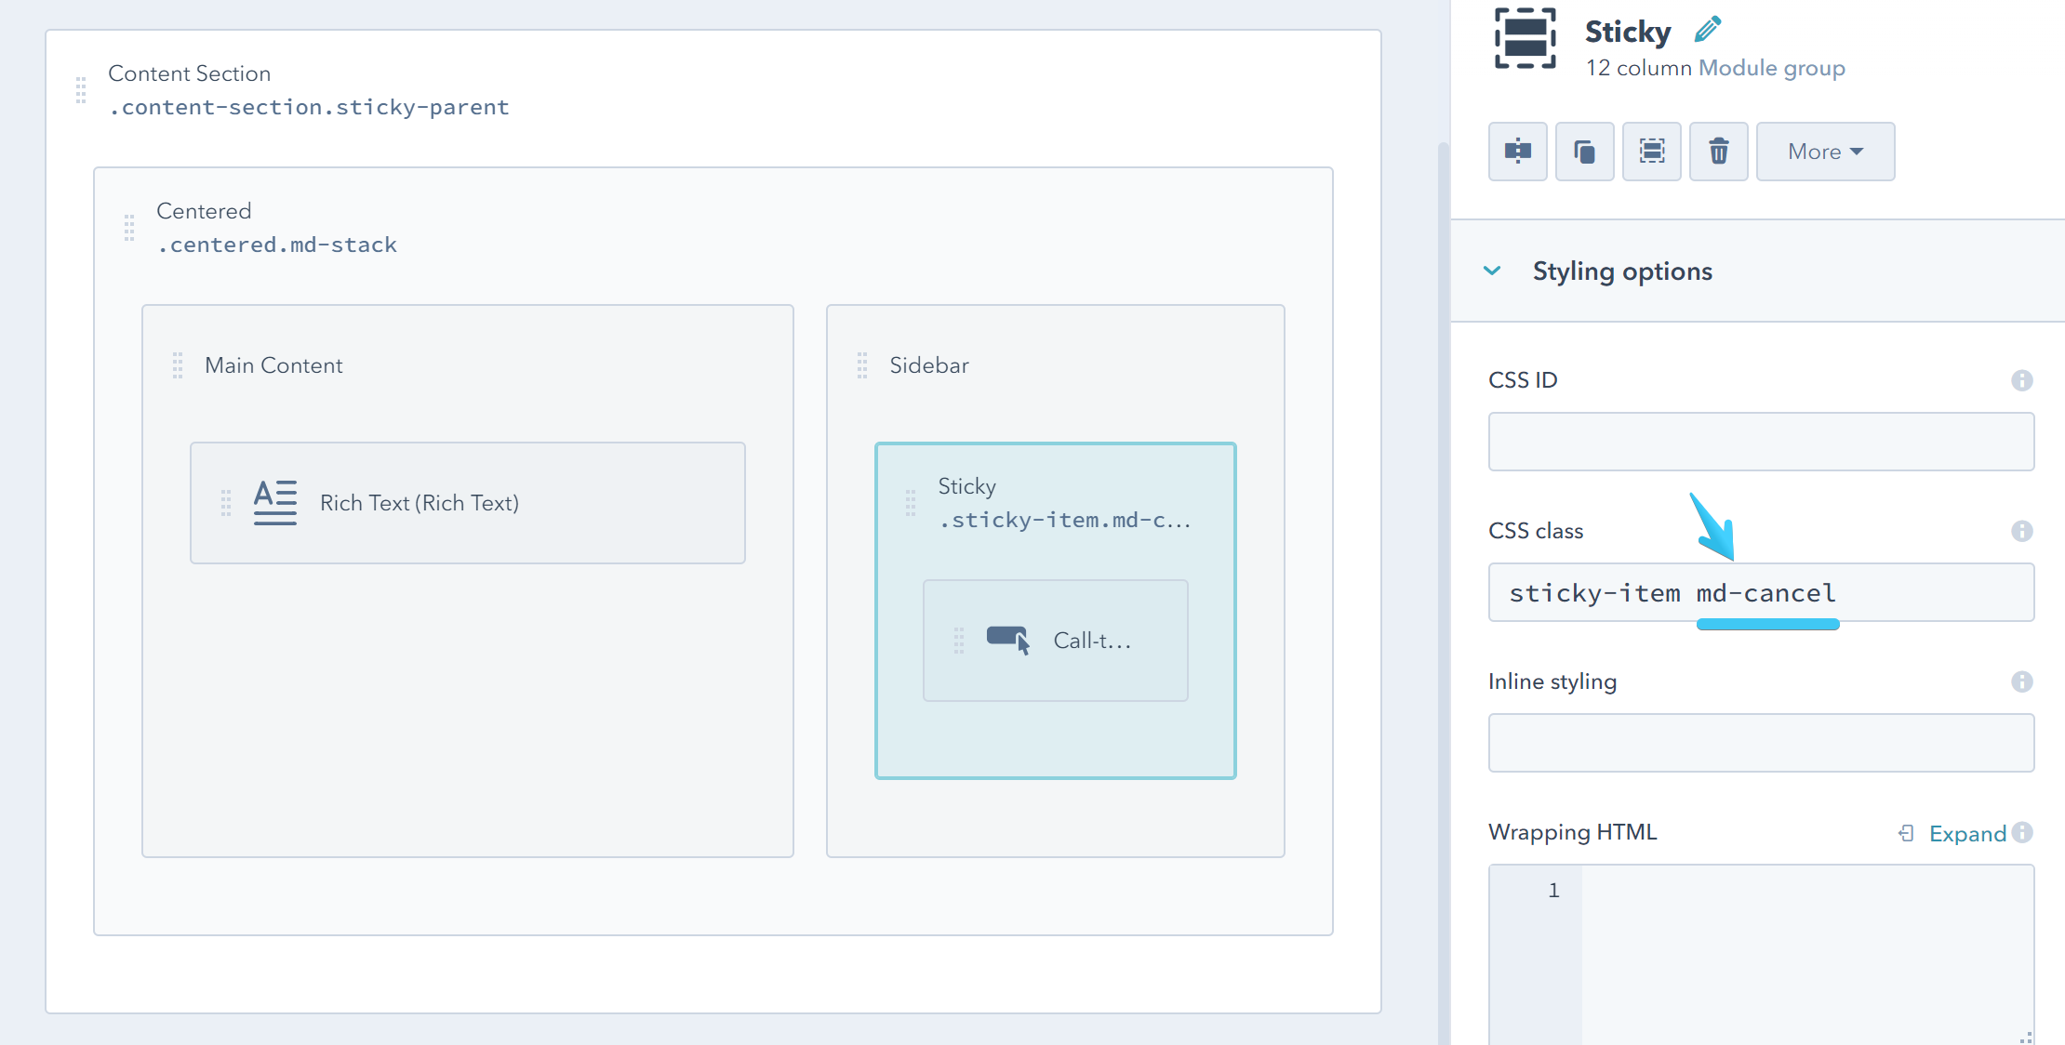Click the Rich Text module icon

tap(273, 502)
